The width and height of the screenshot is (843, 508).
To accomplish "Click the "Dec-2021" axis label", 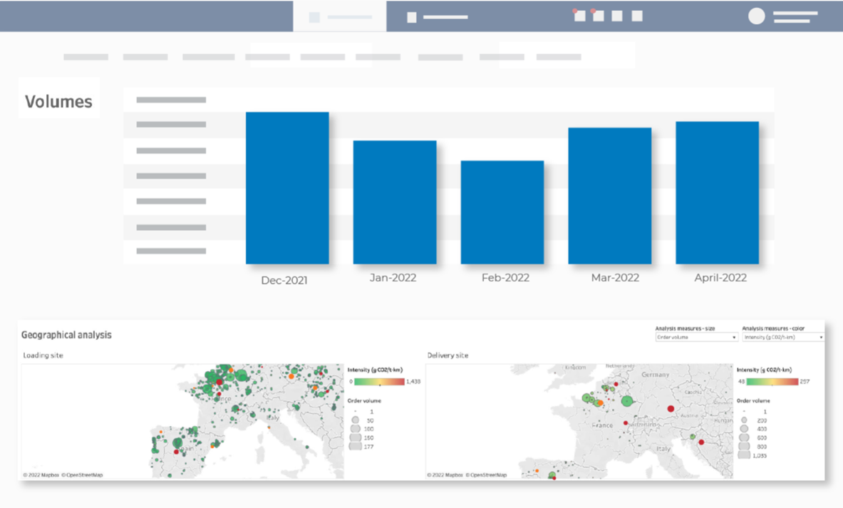I will click(284, 280).
